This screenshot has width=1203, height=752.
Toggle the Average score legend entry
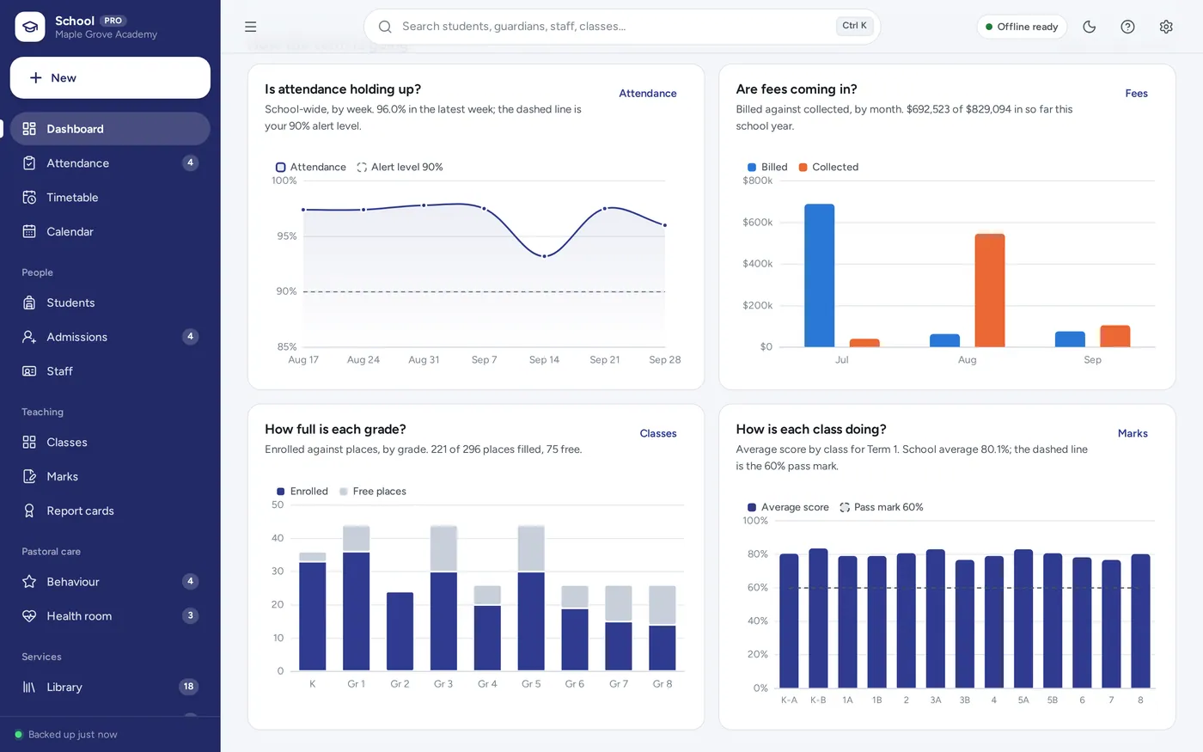(x=788, y=508)
